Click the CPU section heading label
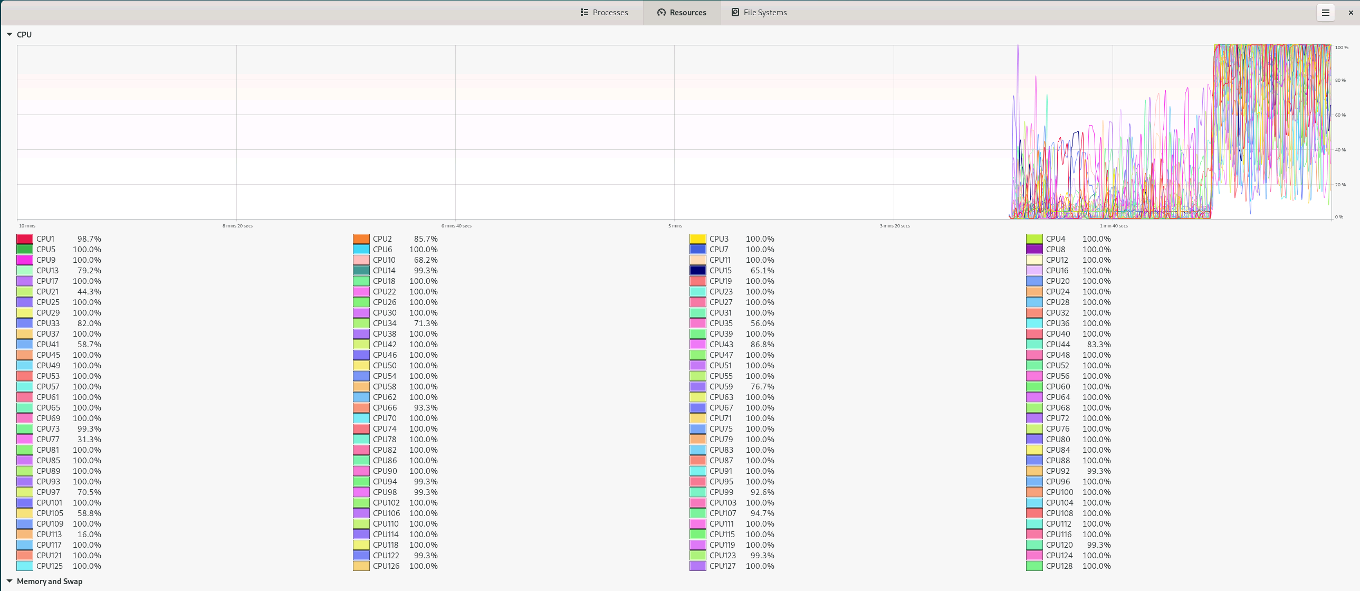 tap(24, 34)
